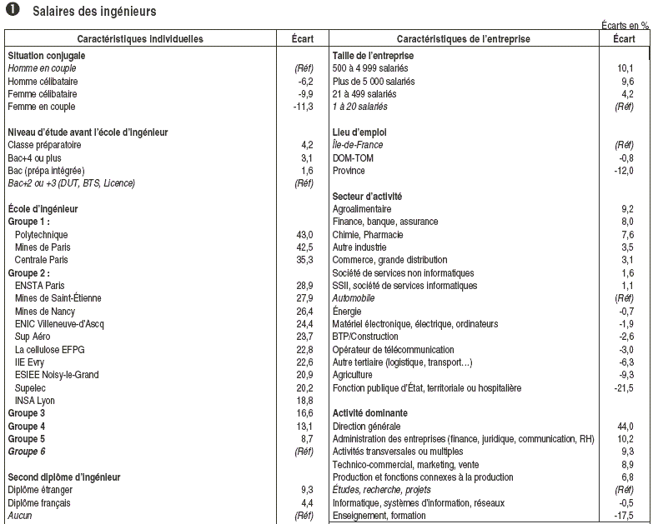The height and width of the screenshot is (524, 653).
Task: Click the 'Diplôme étranger' row label
Action: pyautogui.click(x=40, y=490)
